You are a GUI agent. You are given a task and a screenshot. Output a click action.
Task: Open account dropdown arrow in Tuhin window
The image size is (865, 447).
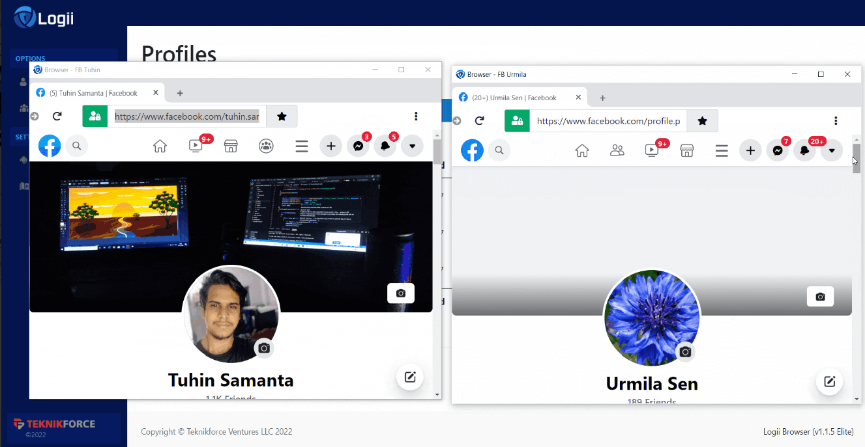click(x=412, y=146)
